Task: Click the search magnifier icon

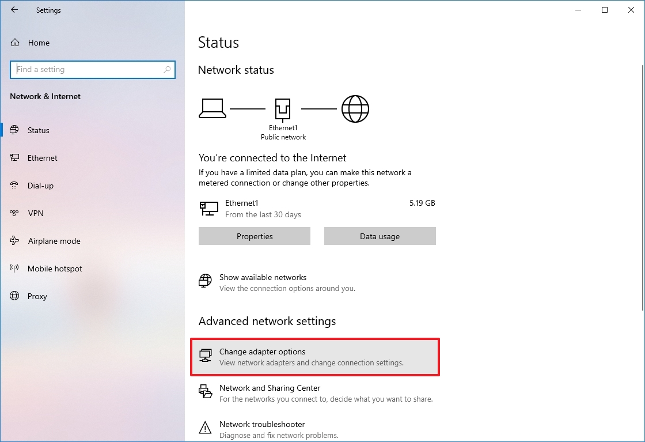Action: [167, 69]
